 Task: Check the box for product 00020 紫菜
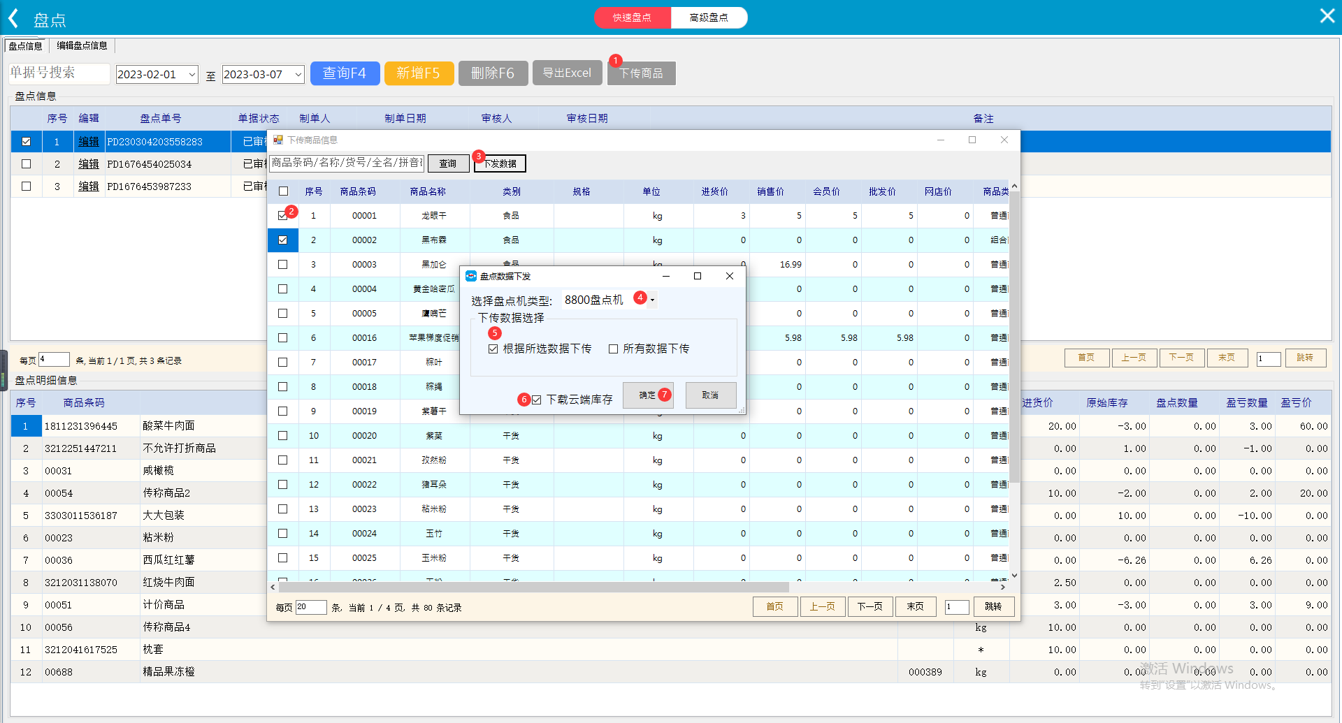pos(283,435)
